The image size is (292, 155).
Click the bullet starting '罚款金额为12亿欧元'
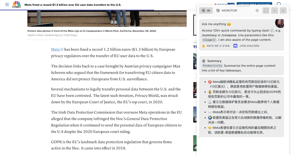244,94
